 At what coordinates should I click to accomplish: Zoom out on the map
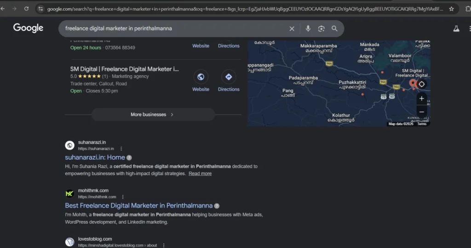(421, 112)
